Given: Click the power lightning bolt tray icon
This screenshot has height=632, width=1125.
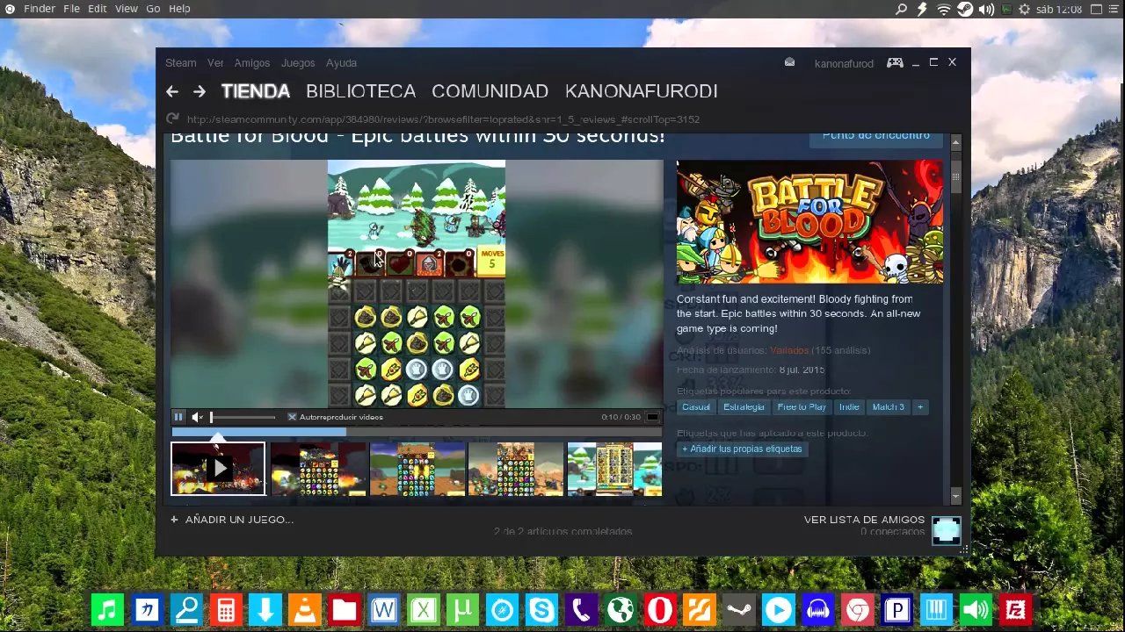Looking at the screenshot, I should pyautogui.click(x=922, y=9).
